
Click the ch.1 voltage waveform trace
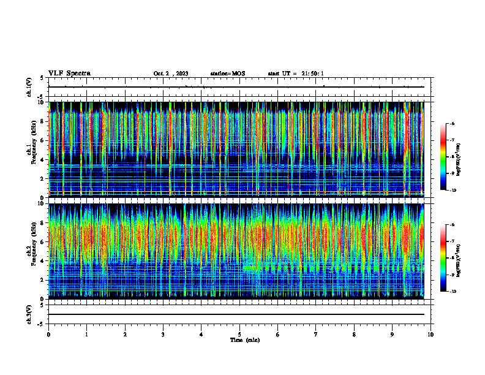[x=236, y=87]
